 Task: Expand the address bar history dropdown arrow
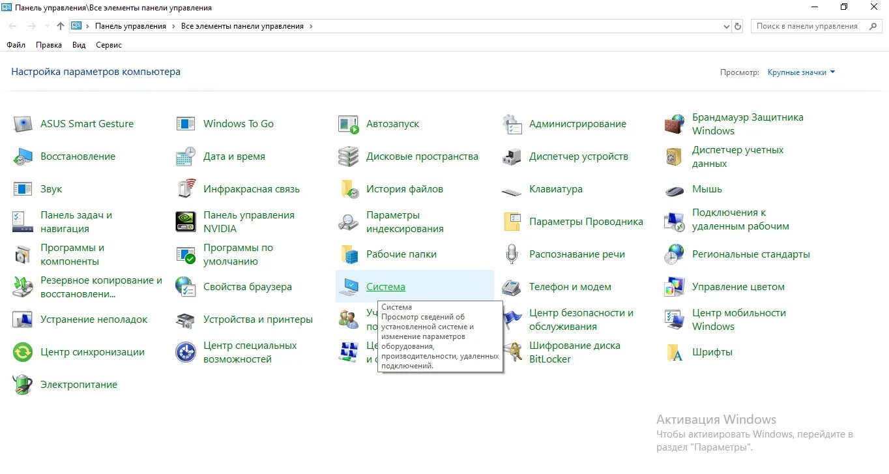727,27
